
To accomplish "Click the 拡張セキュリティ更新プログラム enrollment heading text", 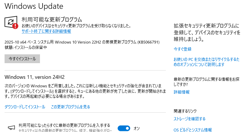I will pos(207,32).
